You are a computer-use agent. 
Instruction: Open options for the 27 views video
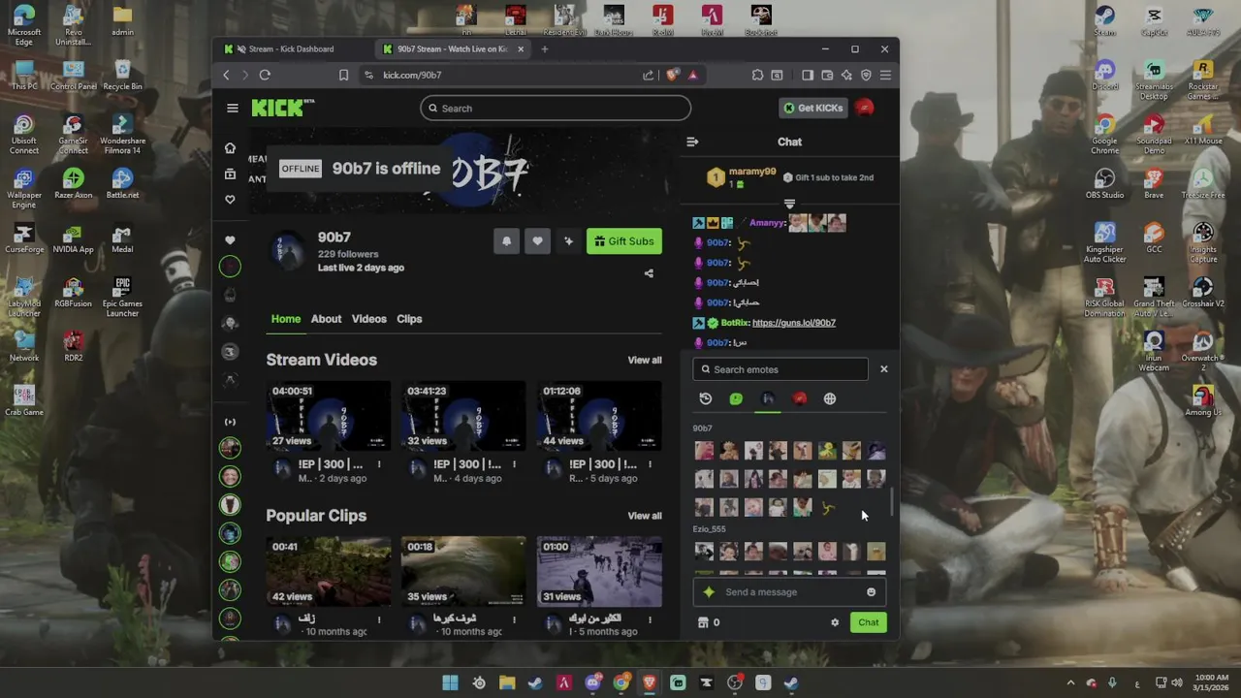click(379, 464)
